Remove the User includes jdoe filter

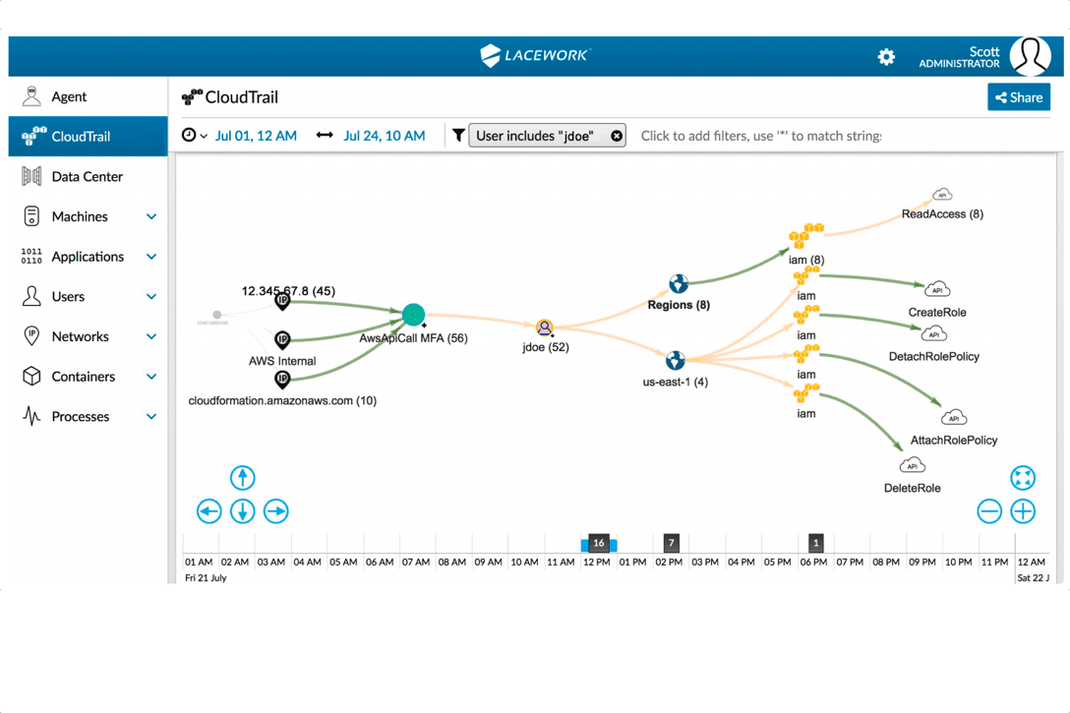click(x=617, y=136)
